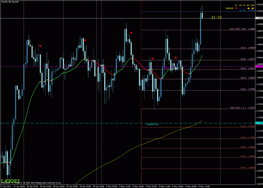
Task: Click the 'Sunday Bar ignored' note
Action: coord(10,2)
